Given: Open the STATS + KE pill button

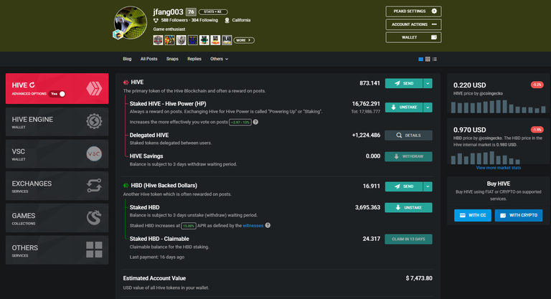Looking at the screenshot, I should point(213,11).
